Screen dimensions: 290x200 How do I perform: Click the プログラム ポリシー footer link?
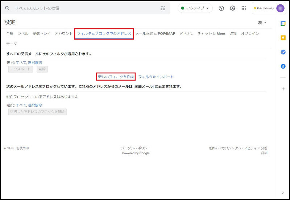tap(136, 148)
